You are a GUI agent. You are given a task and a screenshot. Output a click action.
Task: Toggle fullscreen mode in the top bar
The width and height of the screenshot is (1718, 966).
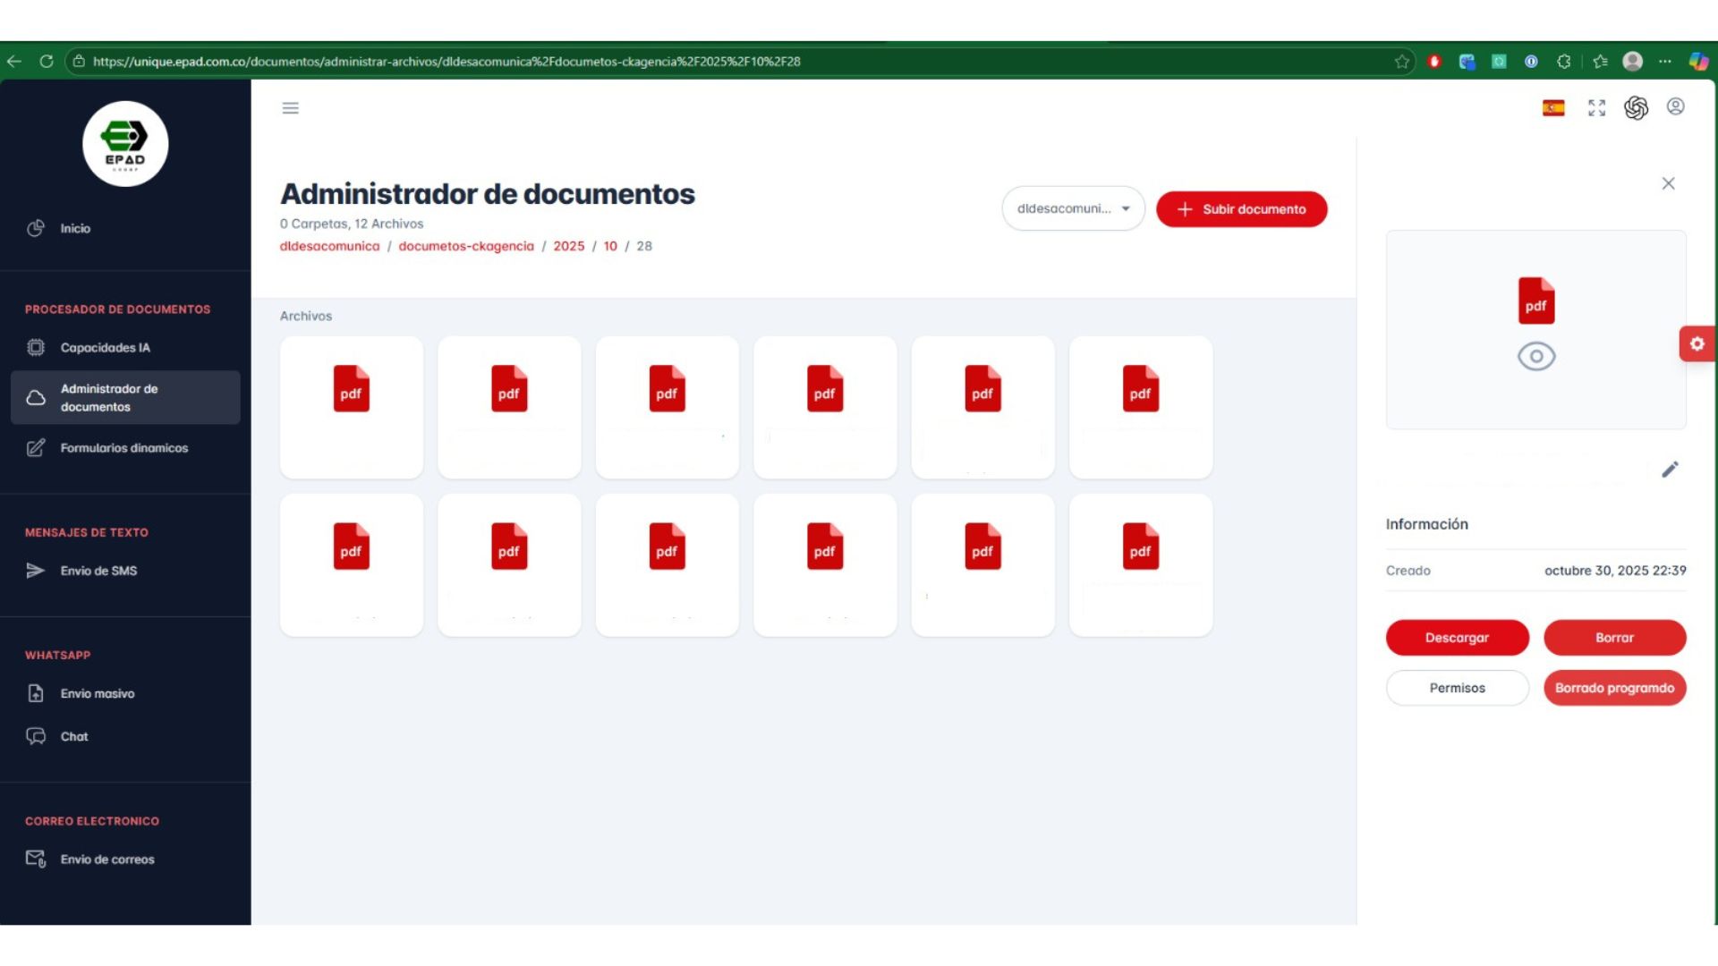[x=1596, y=107]
